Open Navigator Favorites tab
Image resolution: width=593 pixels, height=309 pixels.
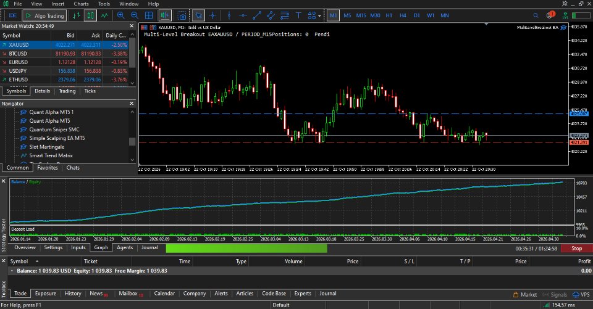(x=48, y=168)
